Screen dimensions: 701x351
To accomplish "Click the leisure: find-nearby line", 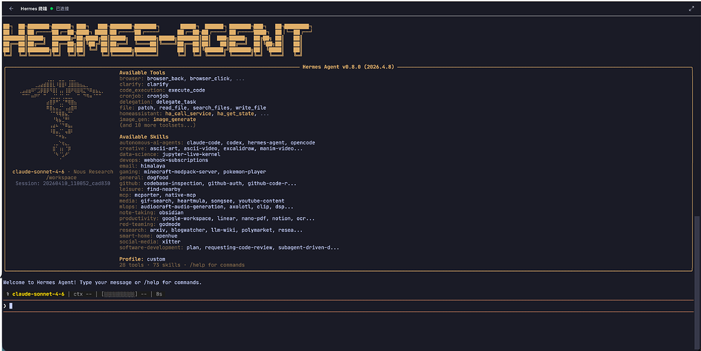I will (150, 189).
